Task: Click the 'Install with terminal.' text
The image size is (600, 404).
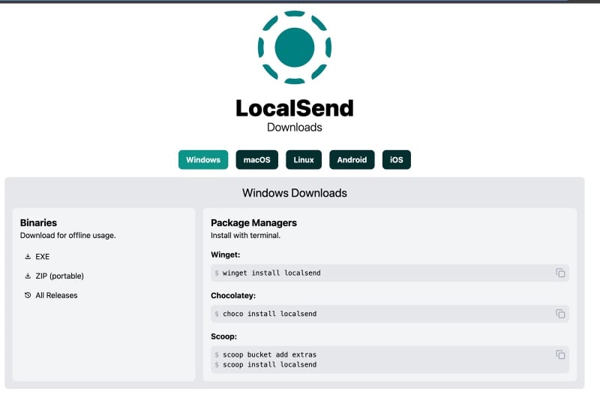Action: pyautogui.click(x=245, y=235)
